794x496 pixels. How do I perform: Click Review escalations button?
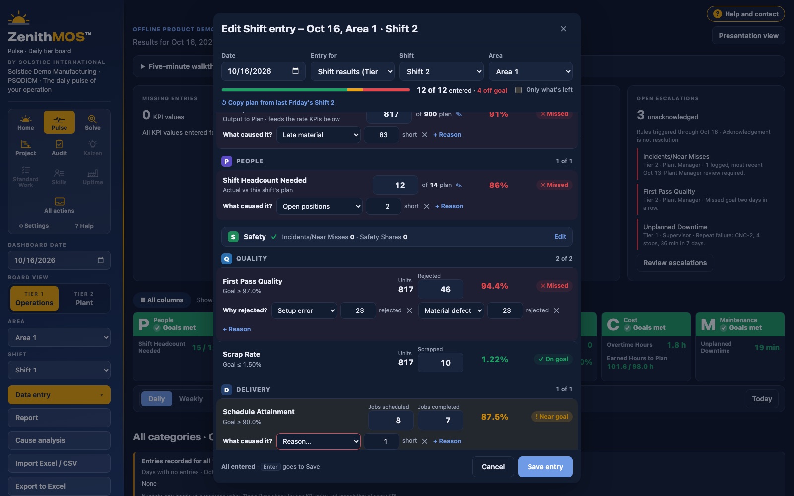(x=675, y=263)
